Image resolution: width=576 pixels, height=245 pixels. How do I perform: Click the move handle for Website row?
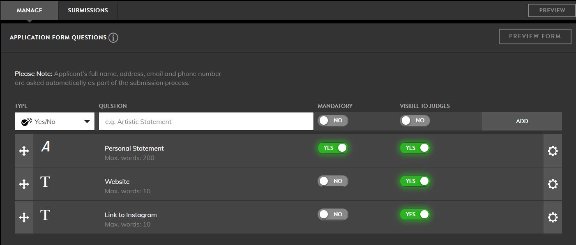tap(24, 184)
